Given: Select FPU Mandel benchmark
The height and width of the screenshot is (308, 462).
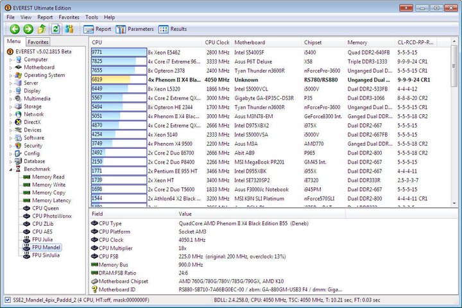Looking at the screenshot, I should click(42, 247).
